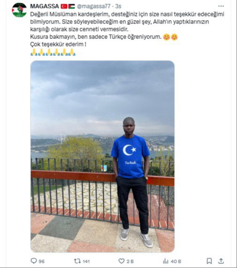Open the MAGASSA display name link
Screen dimensions: 237x268
pyautogui.click(x=45, y=6)
